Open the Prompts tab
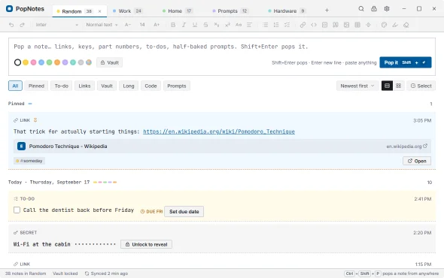This screenshot has height=278, width=444. [x=230, y=11]
